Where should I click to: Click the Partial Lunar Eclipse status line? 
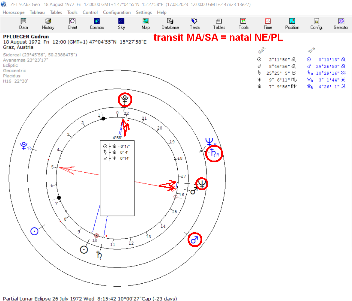[90, 299]
